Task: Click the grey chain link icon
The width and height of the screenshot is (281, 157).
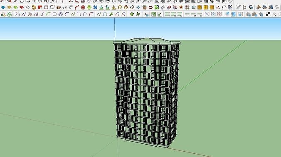Action: coord(64,8)
